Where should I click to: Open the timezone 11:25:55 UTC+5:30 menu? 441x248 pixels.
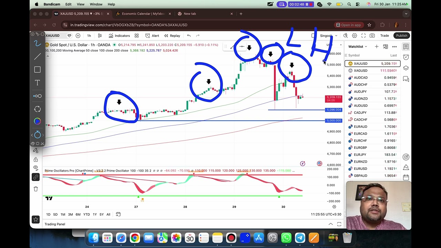[326, 214]
